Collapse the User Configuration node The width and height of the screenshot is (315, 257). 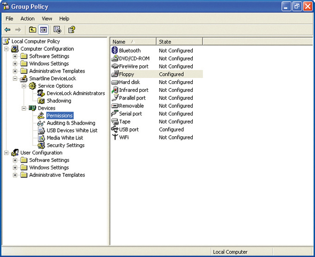coord(6,153)
